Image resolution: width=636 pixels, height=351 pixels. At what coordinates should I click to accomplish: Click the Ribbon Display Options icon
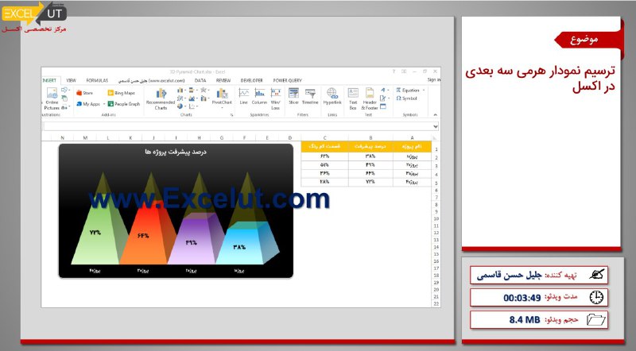[404, 71]
